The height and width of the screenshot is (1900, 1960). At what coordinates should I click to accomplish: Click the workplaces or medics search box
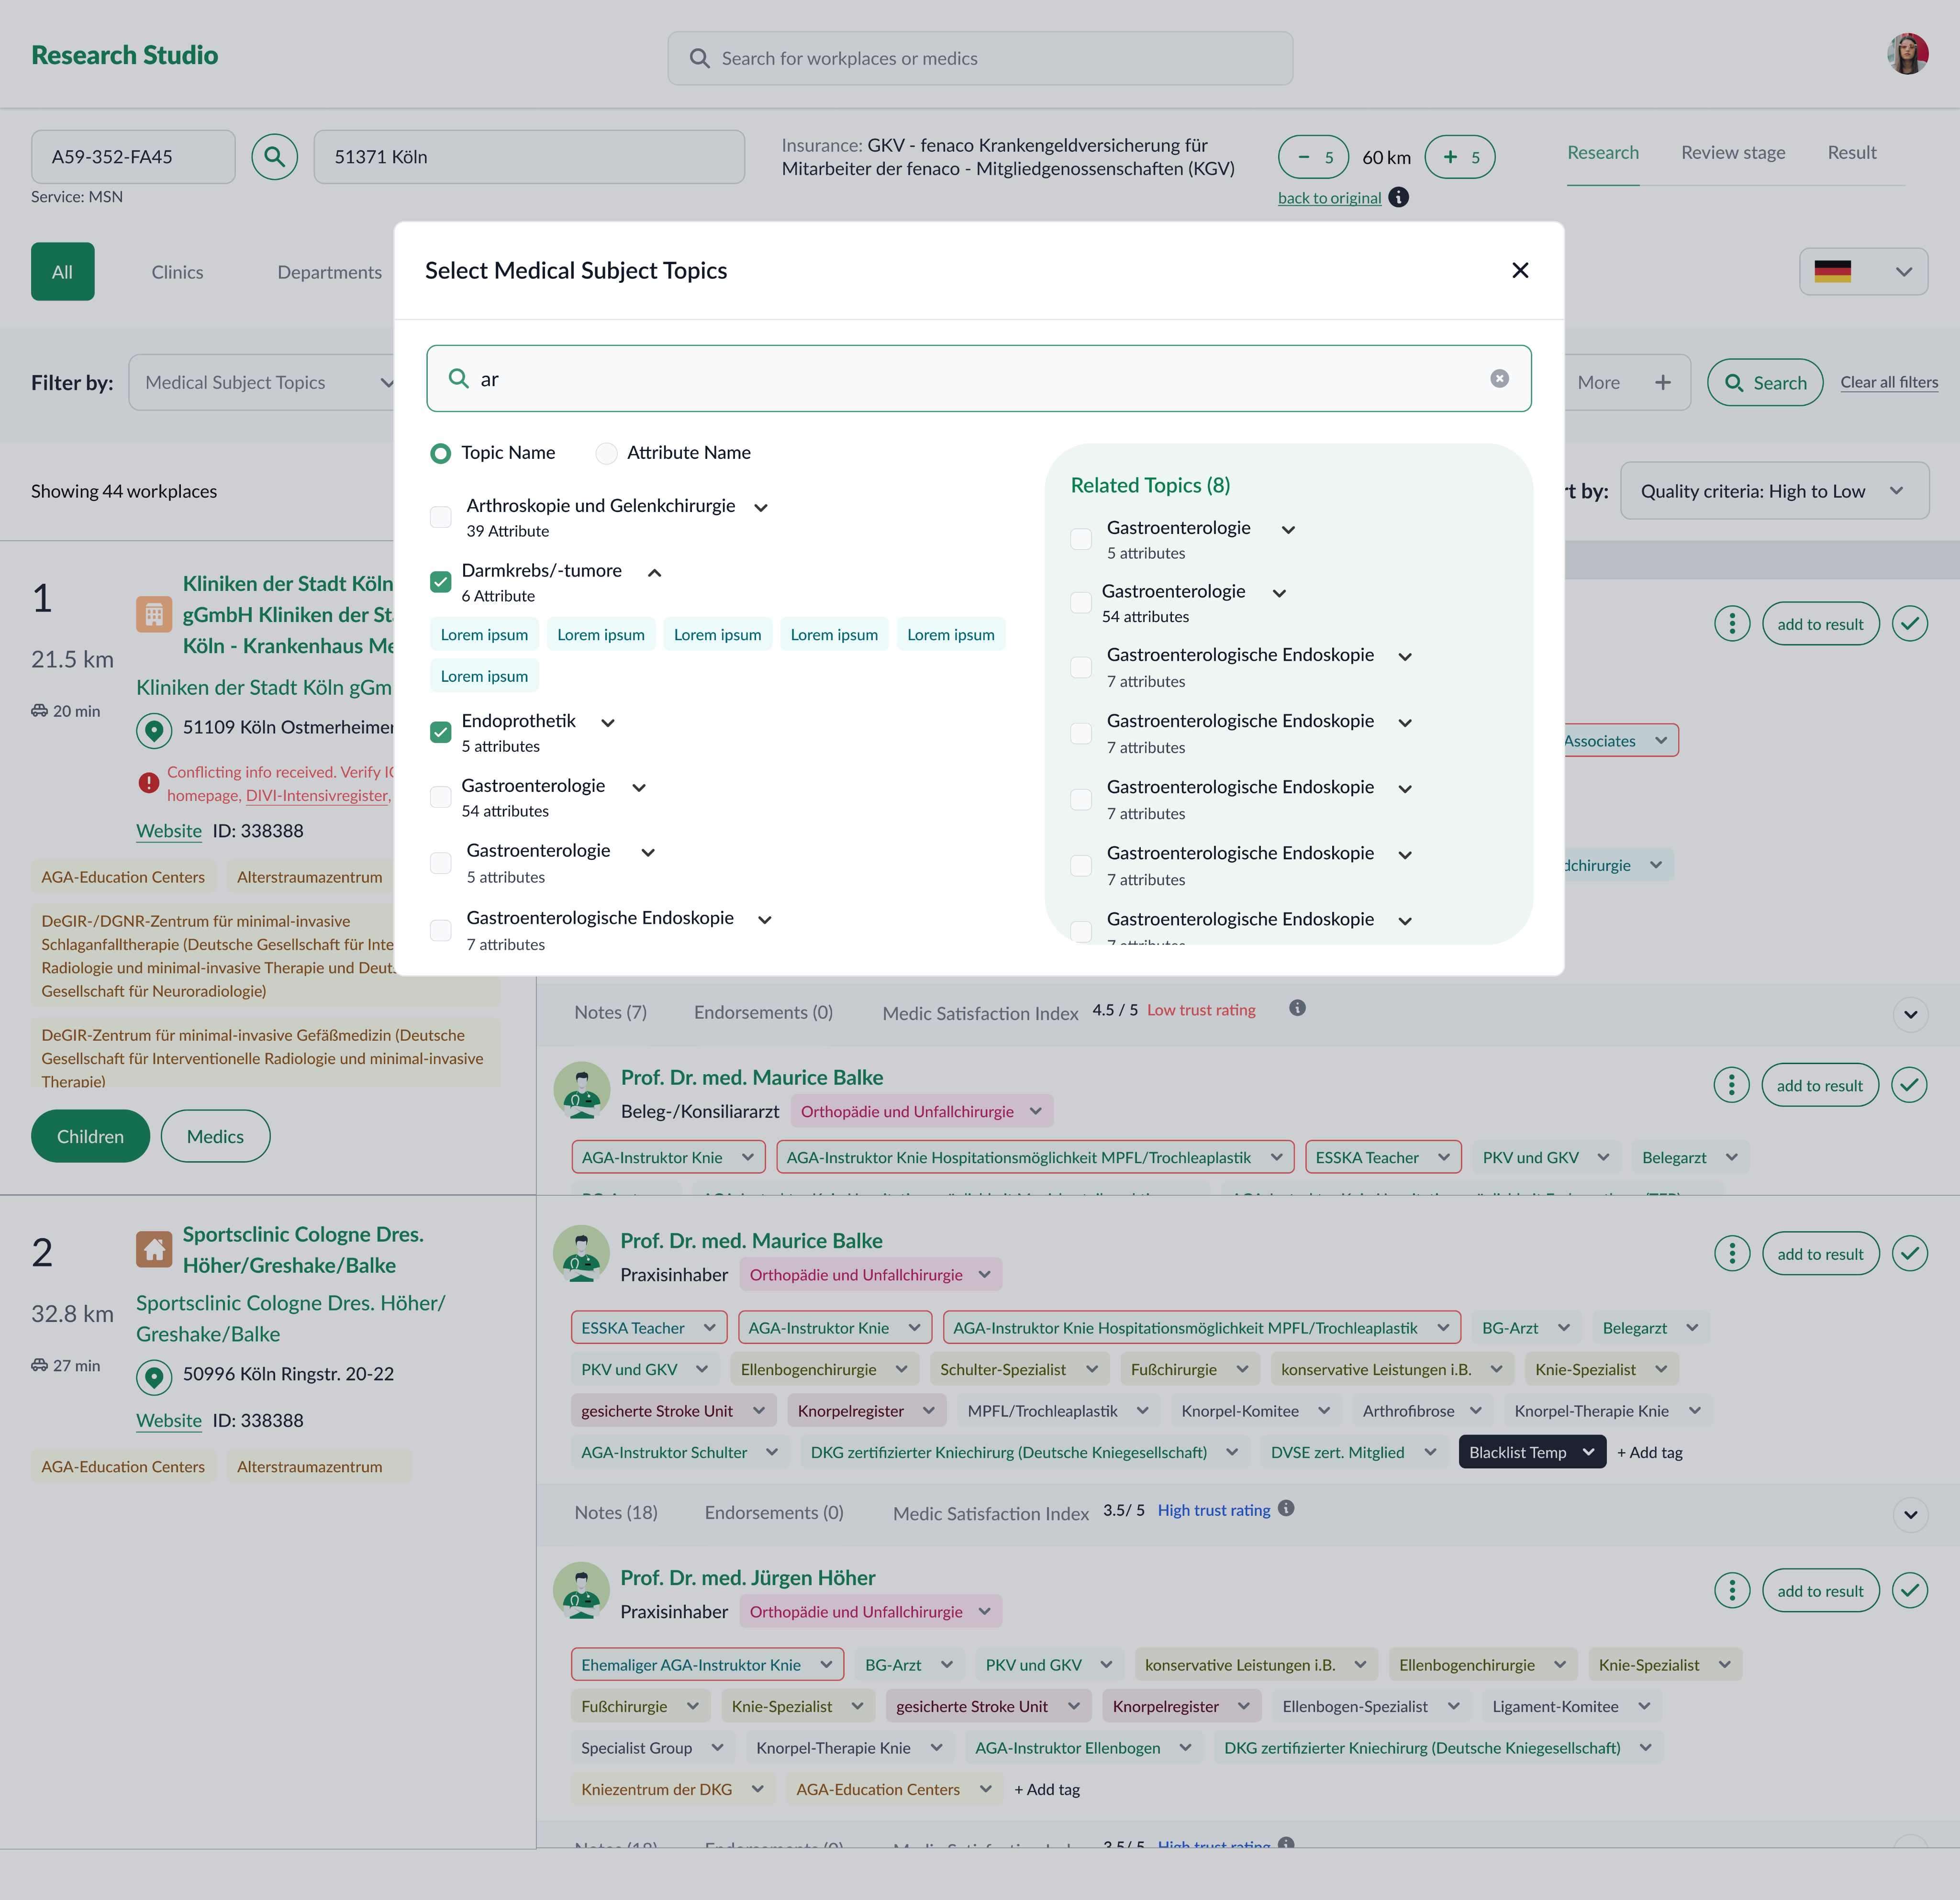point(979,58)
